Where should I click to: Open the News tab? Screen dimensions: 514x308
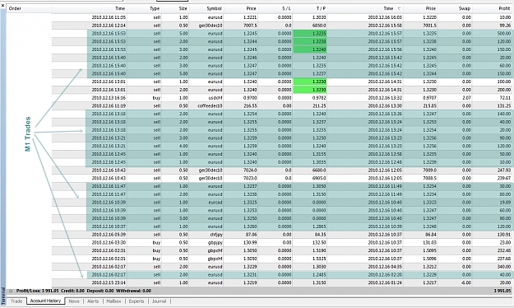coord(74,301)
